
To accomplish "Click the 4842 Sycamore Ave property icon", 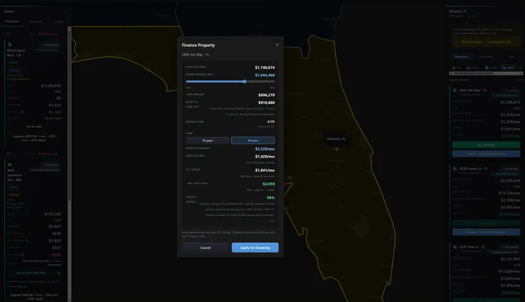I will coord(10,164).
